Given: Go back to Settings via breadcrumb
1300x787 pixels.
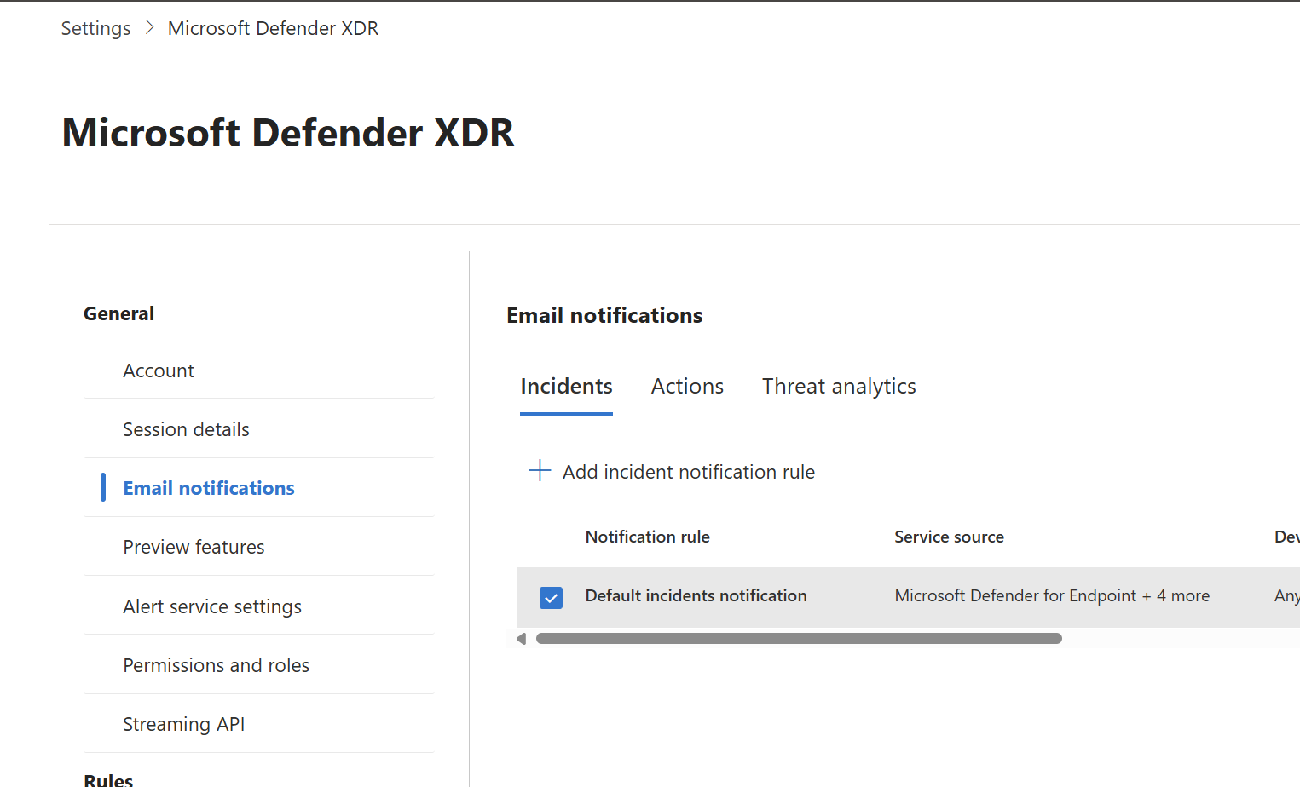Looking at the screenshot, I should click(95, 28).
